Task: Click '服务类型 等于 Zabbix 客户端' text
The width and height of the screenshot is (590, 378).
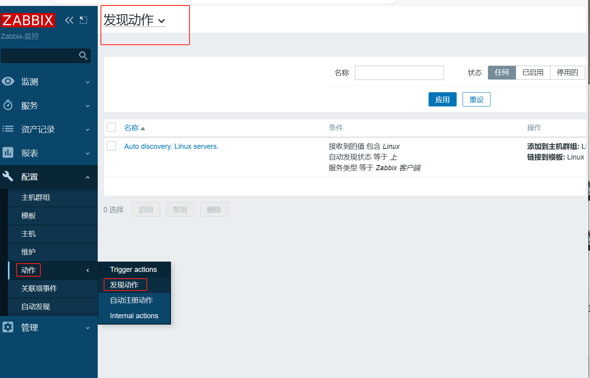Action: [x=375, y=168]
